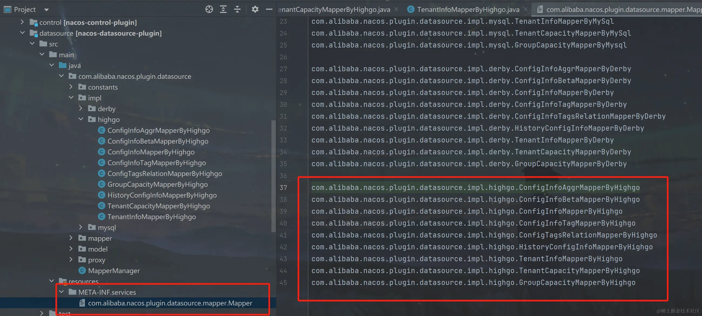Click the Expand All icon in Project toolbar
Image resolution: width=702 pixels, height=316 pixels.
223,9
